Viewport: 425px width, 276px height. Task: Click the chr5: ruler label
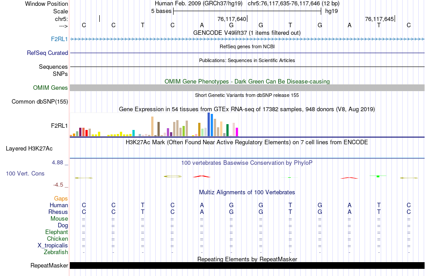point(62,19)
